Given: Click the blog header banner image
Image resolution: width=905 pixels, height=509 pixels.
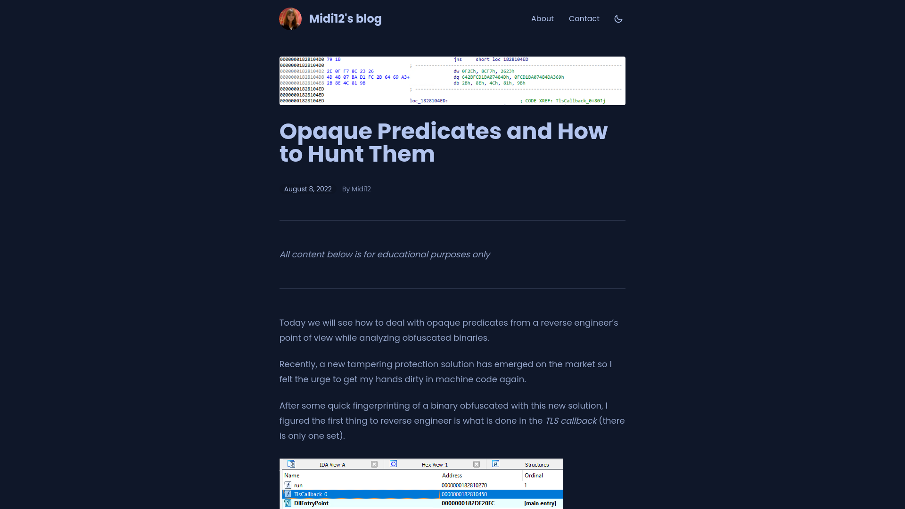Looking at the screenshot, I should coord(452,81).
